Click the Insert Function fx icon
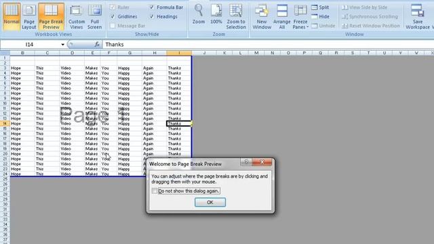The image size is (434, 244). click(x=97, y=44)
